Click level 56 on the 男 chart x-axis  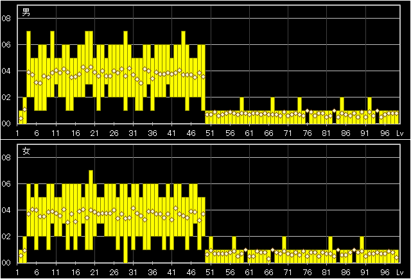point(230,133)
